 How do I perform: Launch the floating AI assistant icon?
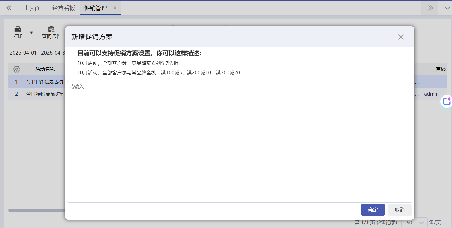click(x=446, y=101)
